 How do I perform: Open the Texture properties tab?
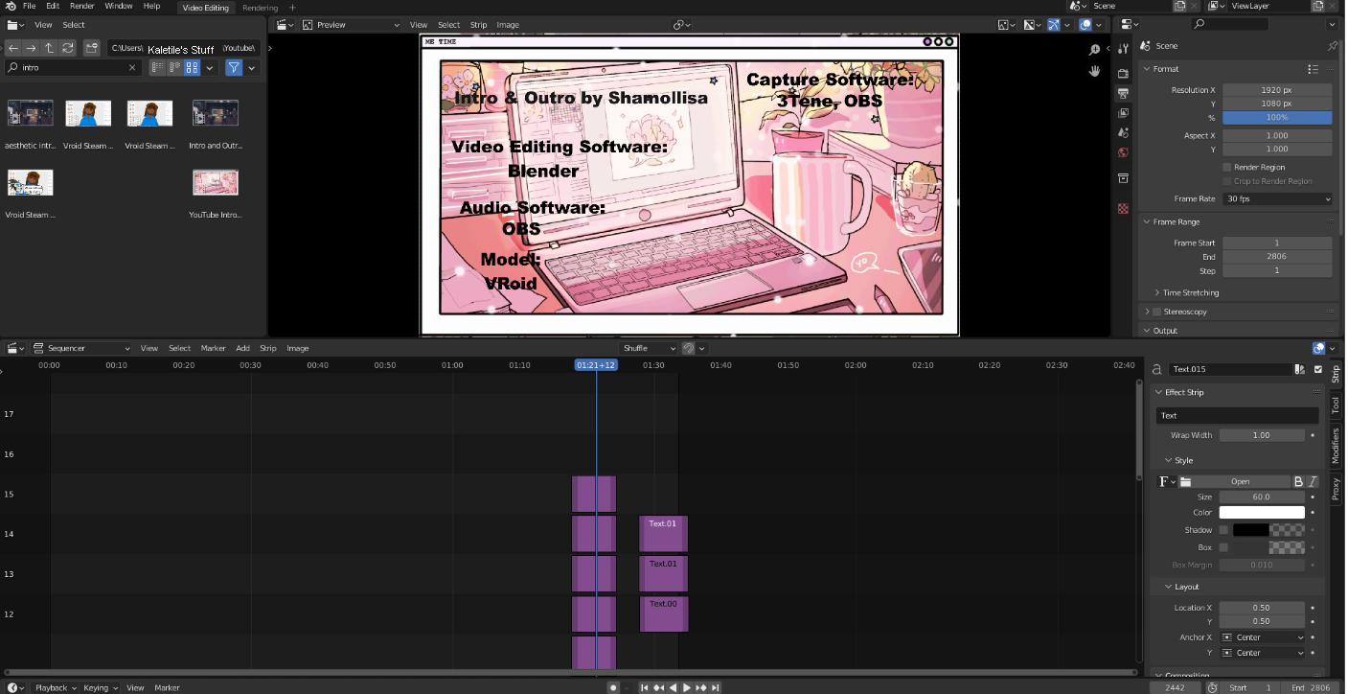(1124, 208)
